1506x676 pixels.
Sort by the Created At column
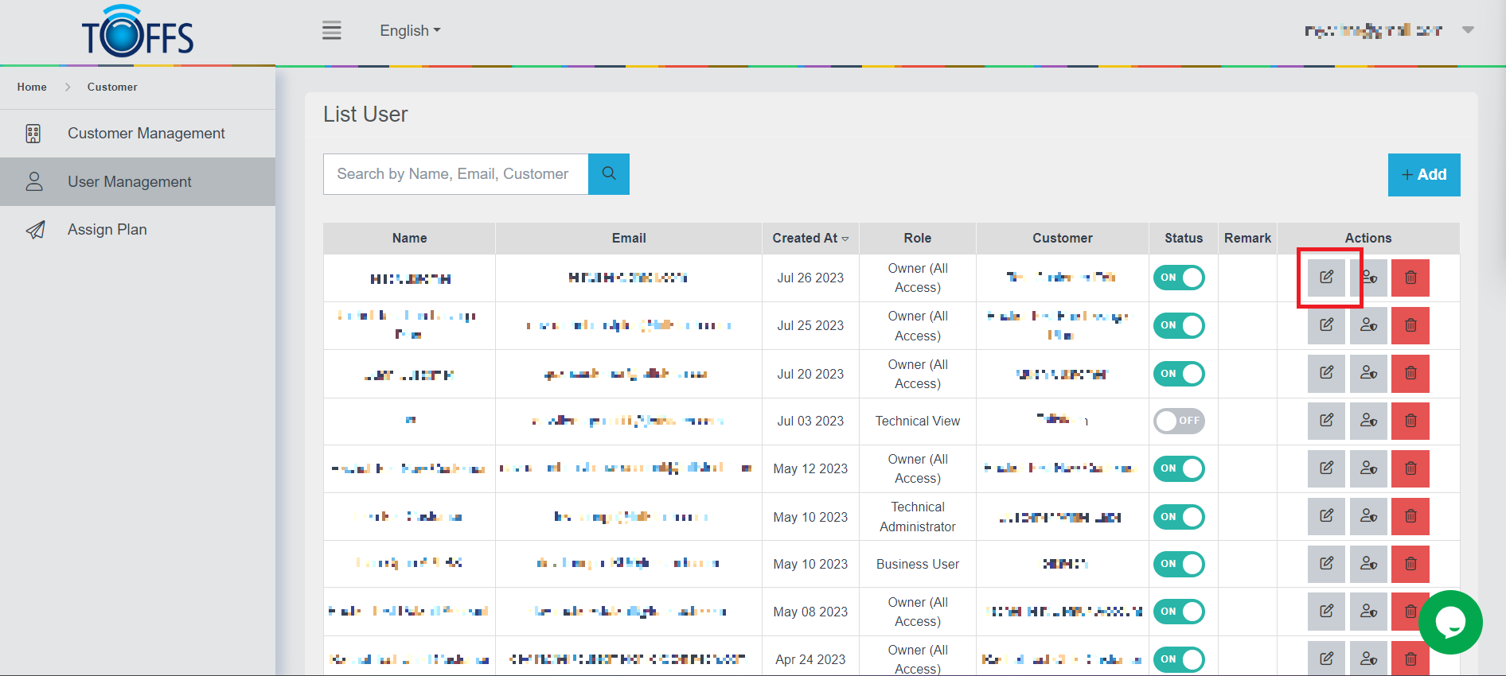click(x=810, y=239)
